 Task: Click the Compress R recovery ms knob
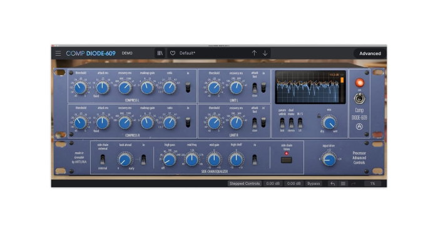tap(125, 123)
